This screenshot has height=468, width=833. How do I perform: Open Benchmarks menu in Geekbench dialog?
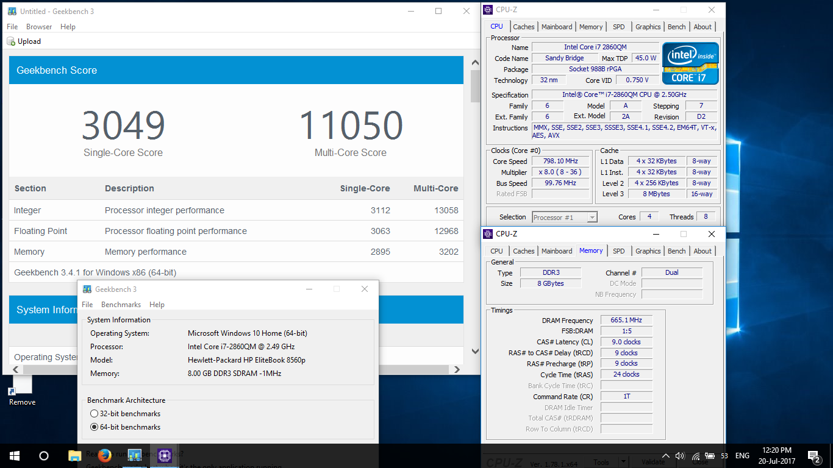[121, 305]
